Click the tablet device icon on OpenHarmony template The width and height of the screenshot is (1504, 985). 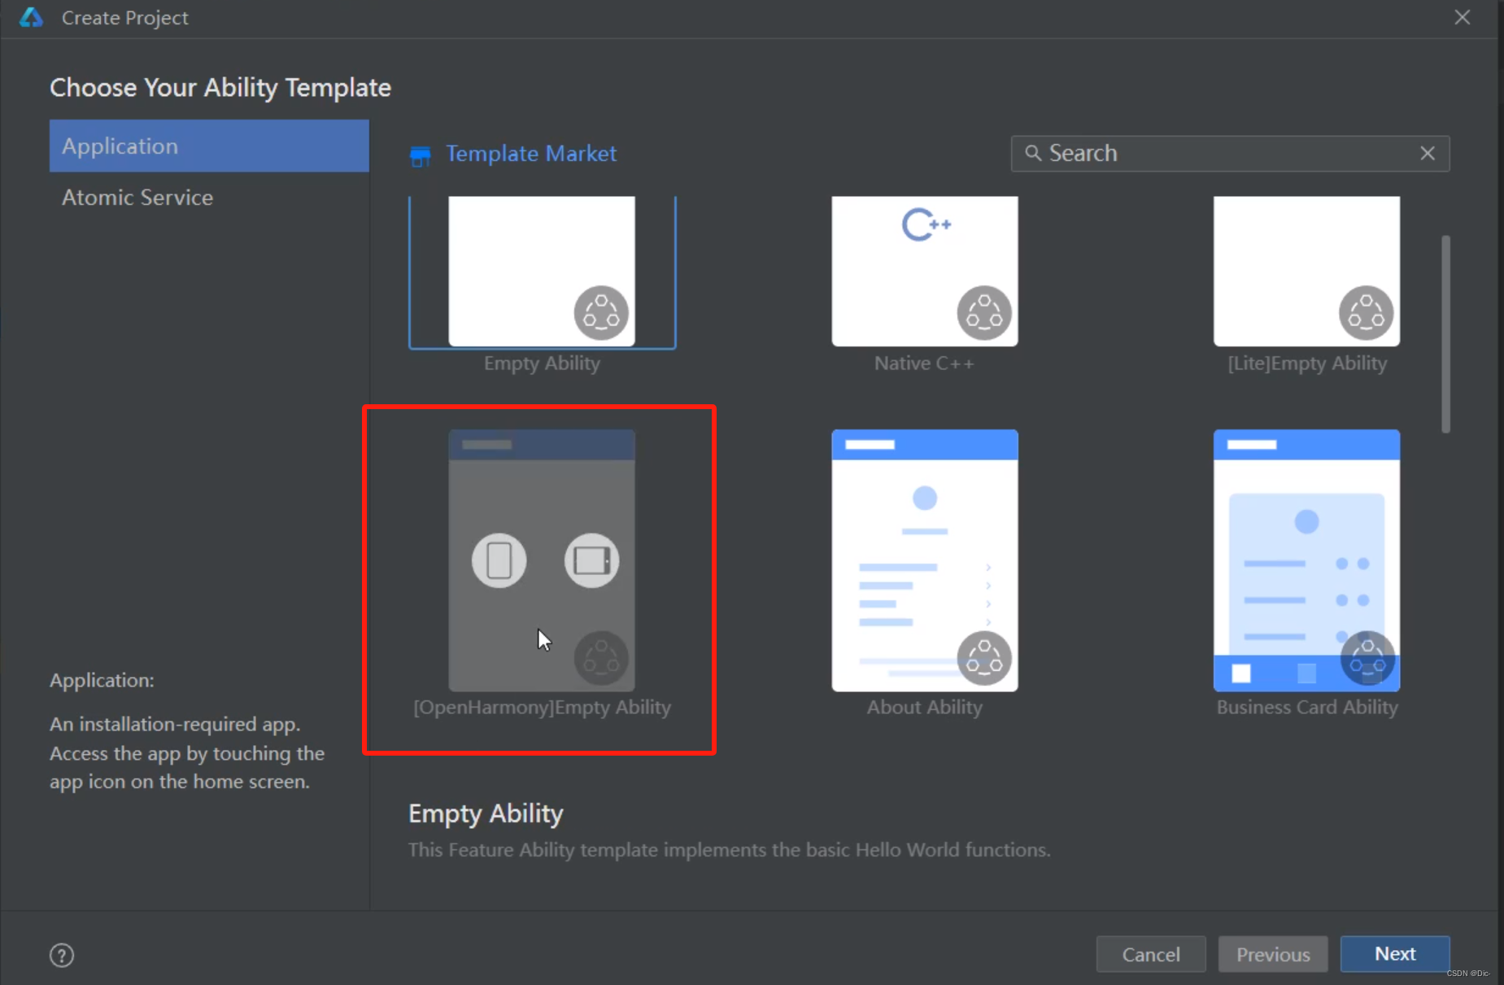(x=592, y=560)
